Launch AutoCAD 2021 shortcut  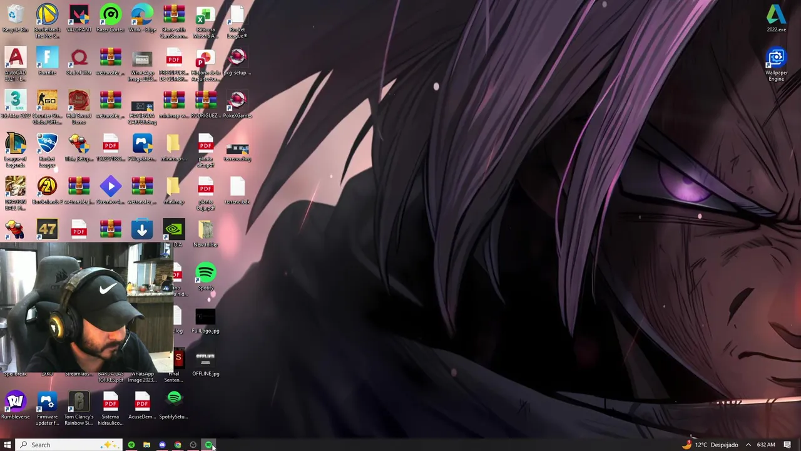click(x=16, y=64)
